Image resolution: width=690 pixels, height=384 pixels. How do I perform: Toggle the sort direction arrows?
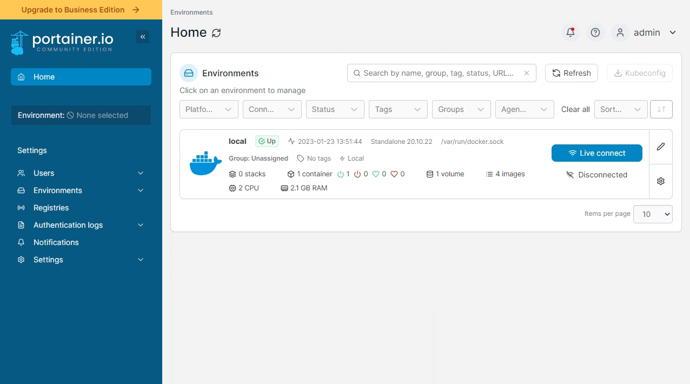point(661,109)
